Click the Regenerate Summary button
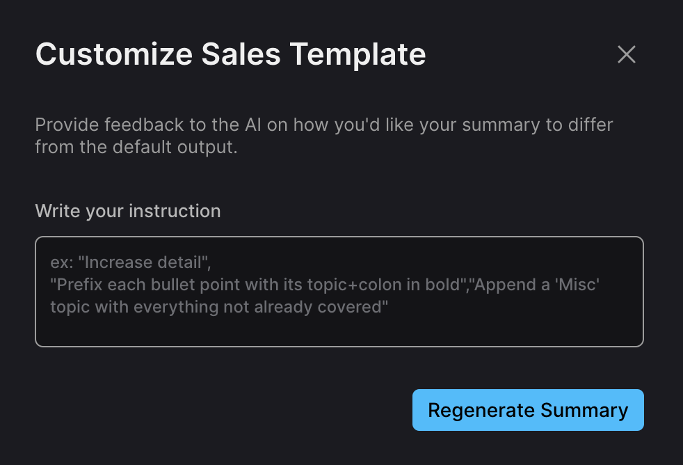The width and height of the screenshot is (683, 465). (x=528, y=410)
